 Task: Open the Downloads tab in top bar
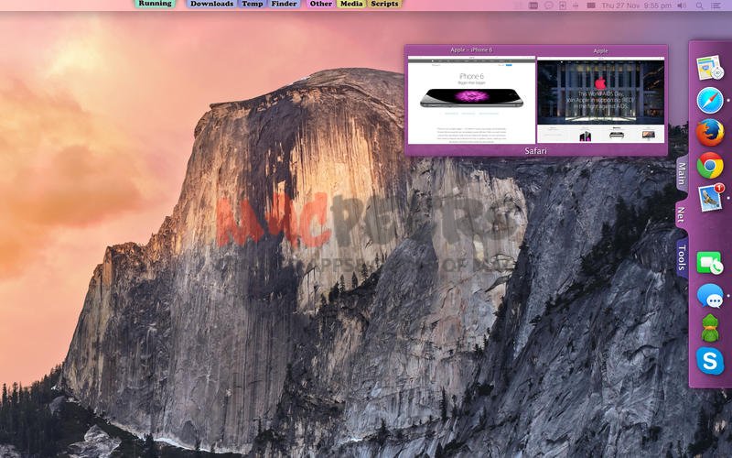[211, 4]
